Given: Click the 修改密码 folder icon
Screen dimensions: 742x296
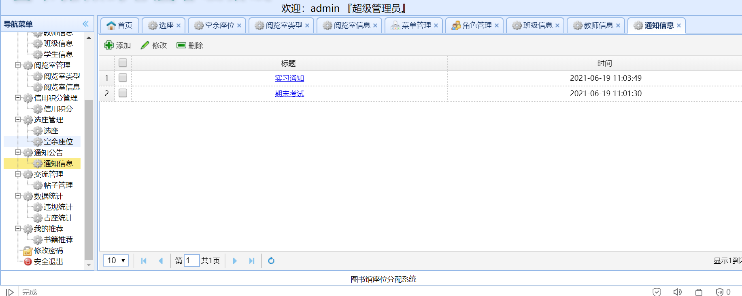Looking at the screenshot, I should click(28, 251).
